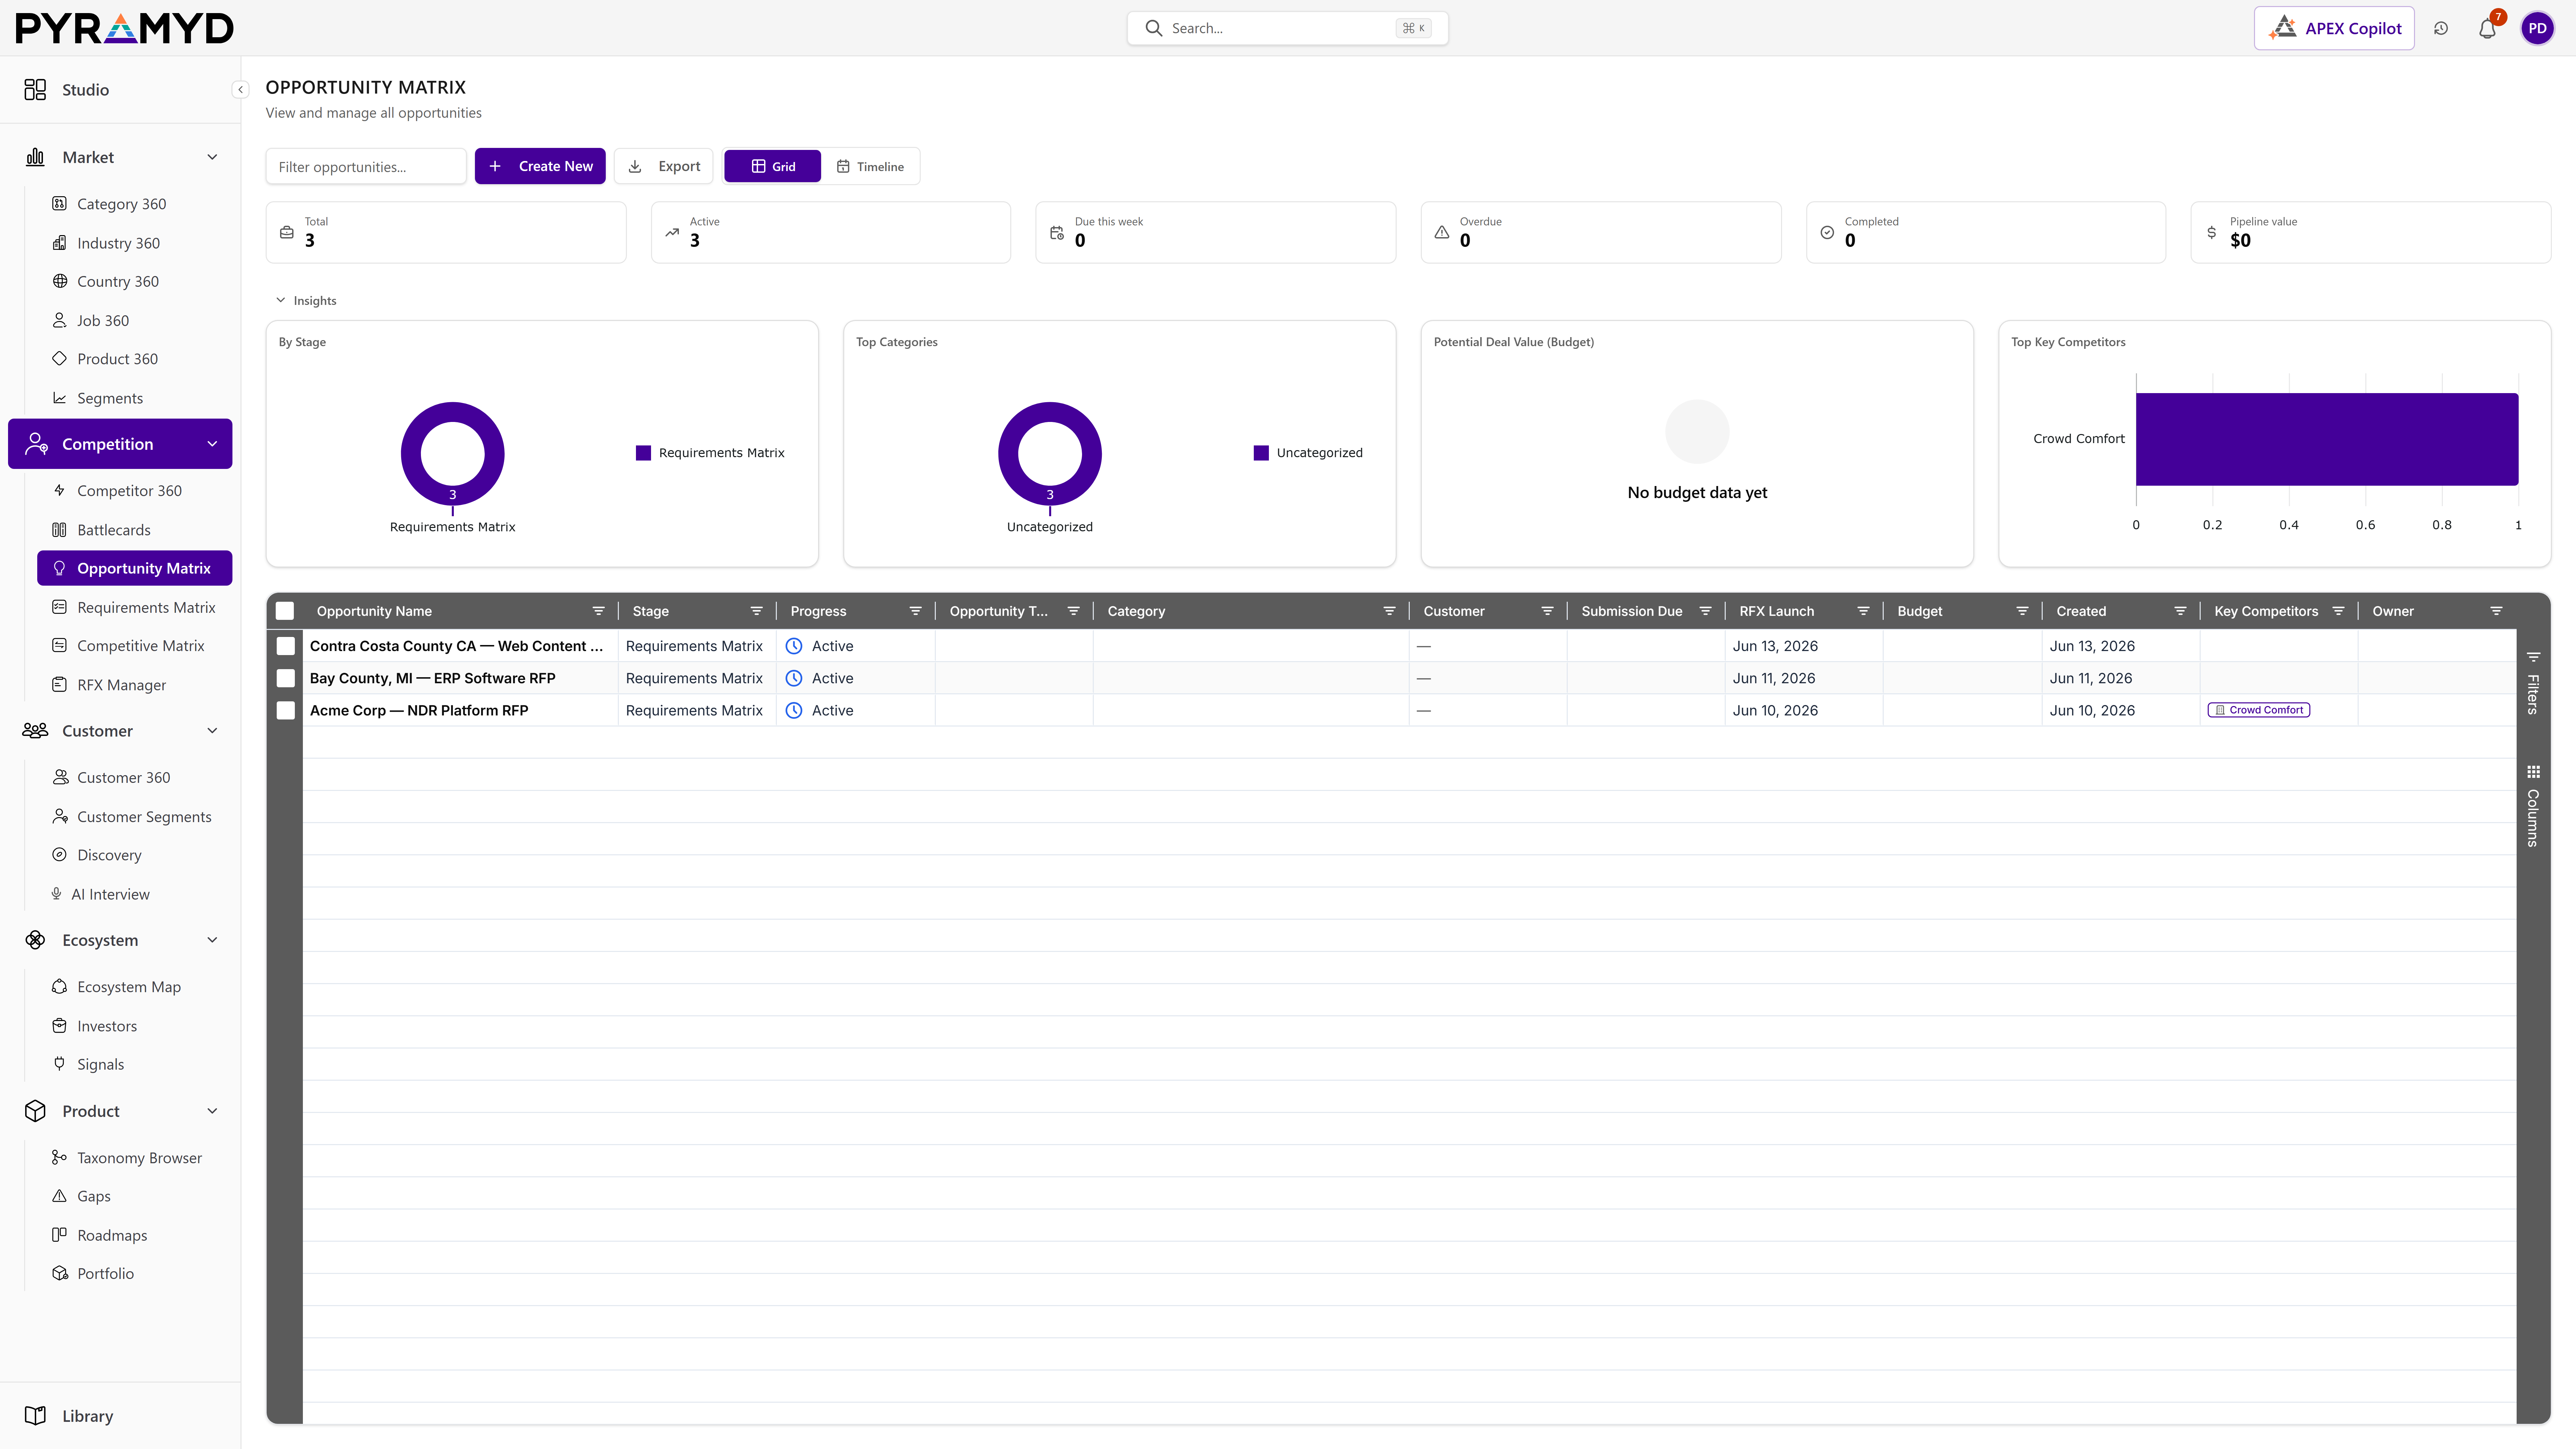Viewport: 2576px width, 1449px height.
Task: Click the AI Interview microphone icon
Action: [56, 894]
